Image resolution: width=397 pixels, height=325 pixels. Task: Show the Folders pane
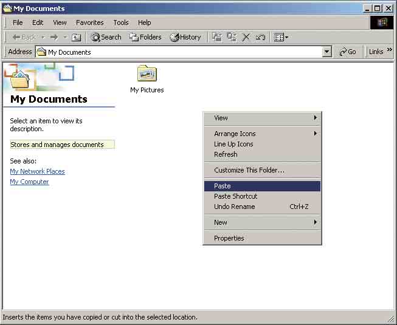(x=145, y=38)
